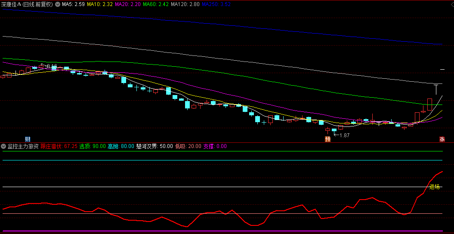Select the 高抛: 80.00 value
The image size is (454, 234).
pos(121,146)
